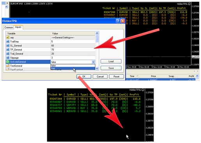201x143 pixels.
Task: Click the '9 Nov 11:15' time axis label
Action: click(x=157, y=67)
